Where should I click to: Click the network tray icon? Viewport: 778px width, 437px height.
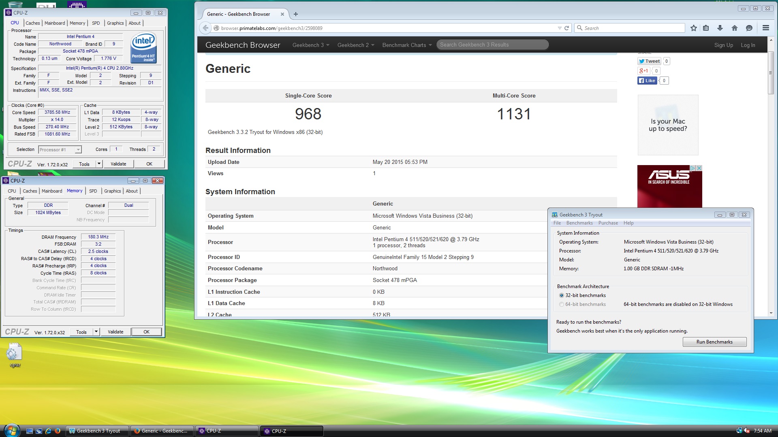point(739,431)
